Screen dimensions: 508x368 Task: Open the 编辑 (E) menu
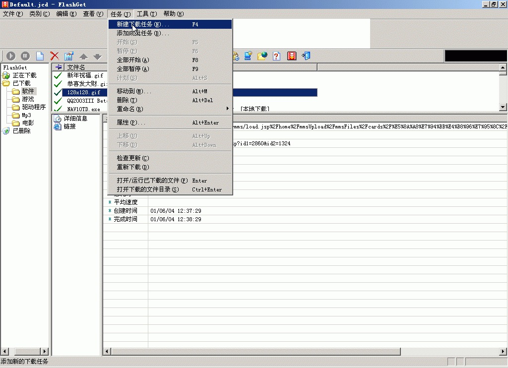pos(66,14)
